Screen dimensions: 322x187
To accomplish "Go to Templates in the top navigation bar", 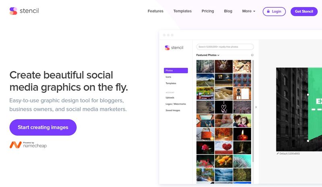I will coord(182,11).
